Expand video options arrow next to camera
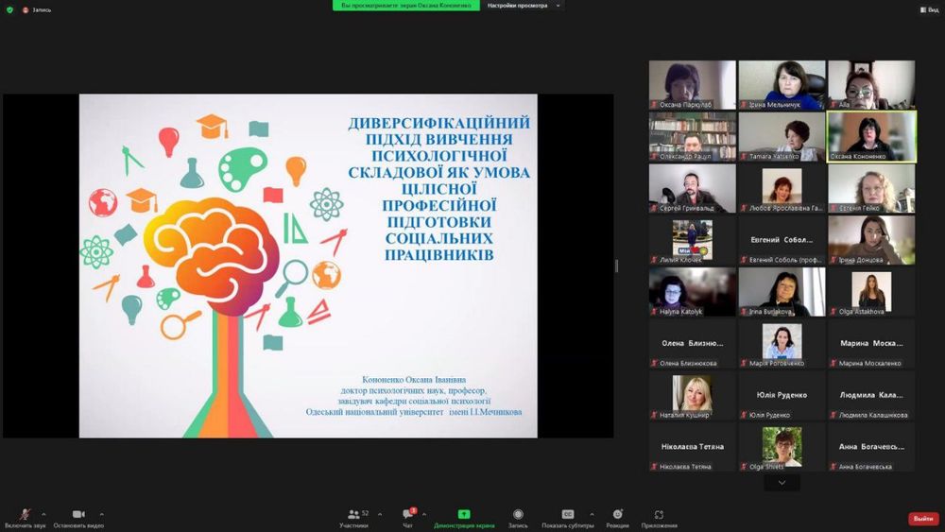 (x=101, y=514)
